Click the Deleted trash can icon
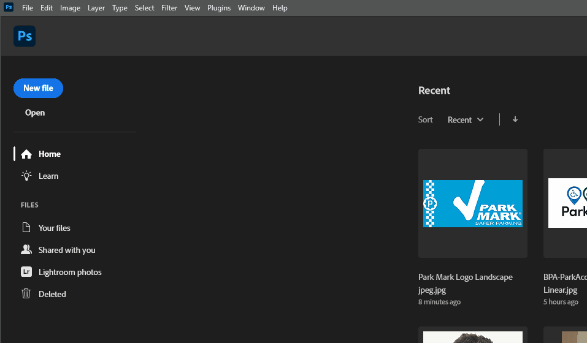587x343 pixels. pyautogui.click(x=26, y=293)
